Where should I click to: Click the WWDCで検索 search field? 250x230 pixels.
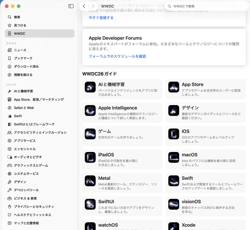coord(207,6)
